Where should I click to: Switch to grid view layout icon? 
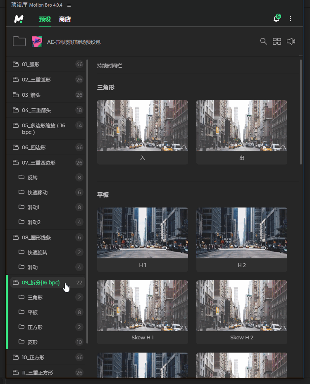tap(277, 41)
